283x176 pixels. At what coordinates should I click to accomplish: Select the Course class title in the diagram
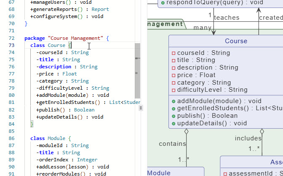(236, 41)
